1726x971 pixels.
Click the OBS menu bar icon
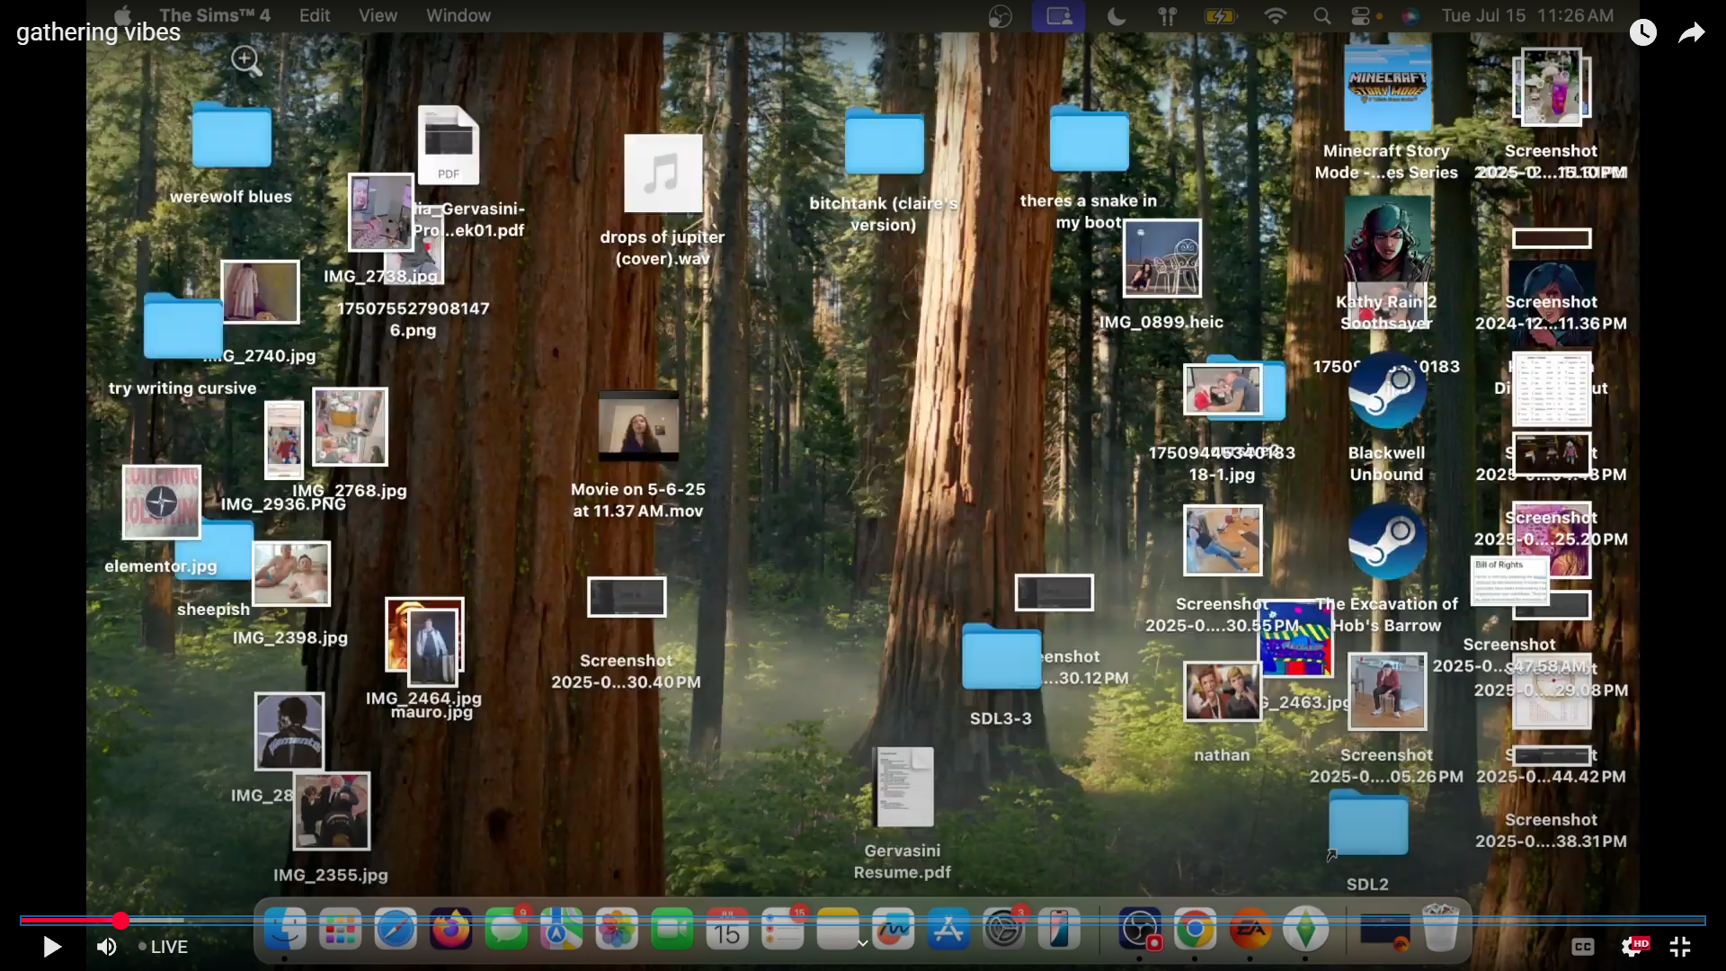pos(1001,16)
